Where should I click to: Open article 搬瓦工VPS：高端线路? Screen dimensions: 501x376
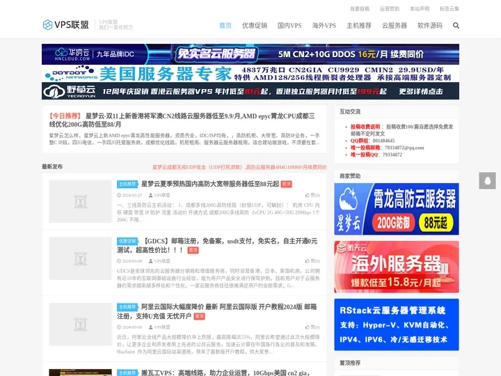[x=225, y=373]
